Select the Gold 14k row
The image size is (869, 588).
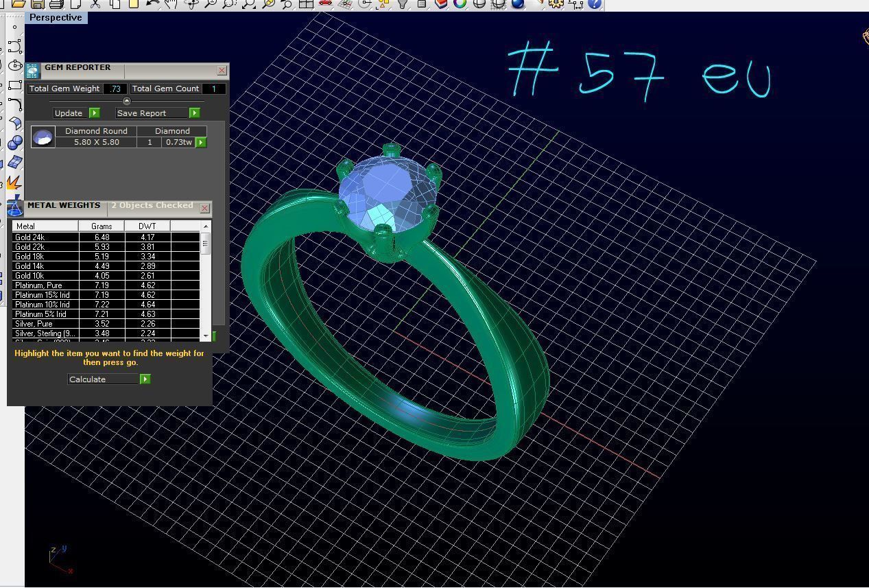pyautogui.click(x=106, y=266)
